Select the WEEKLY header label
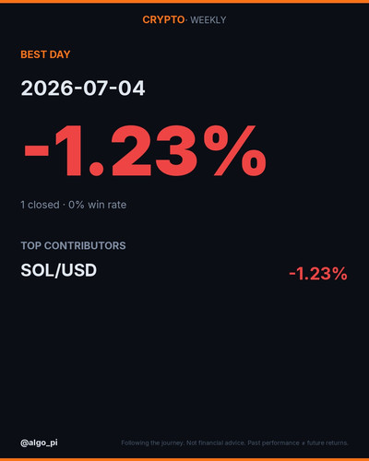 (208, 20)
